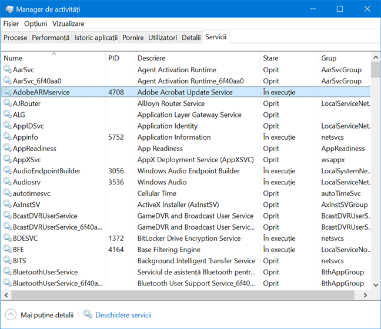Click the AllJoyn Router Service description
Viewport: 381px width, 329px height.
tap(171, 103)
